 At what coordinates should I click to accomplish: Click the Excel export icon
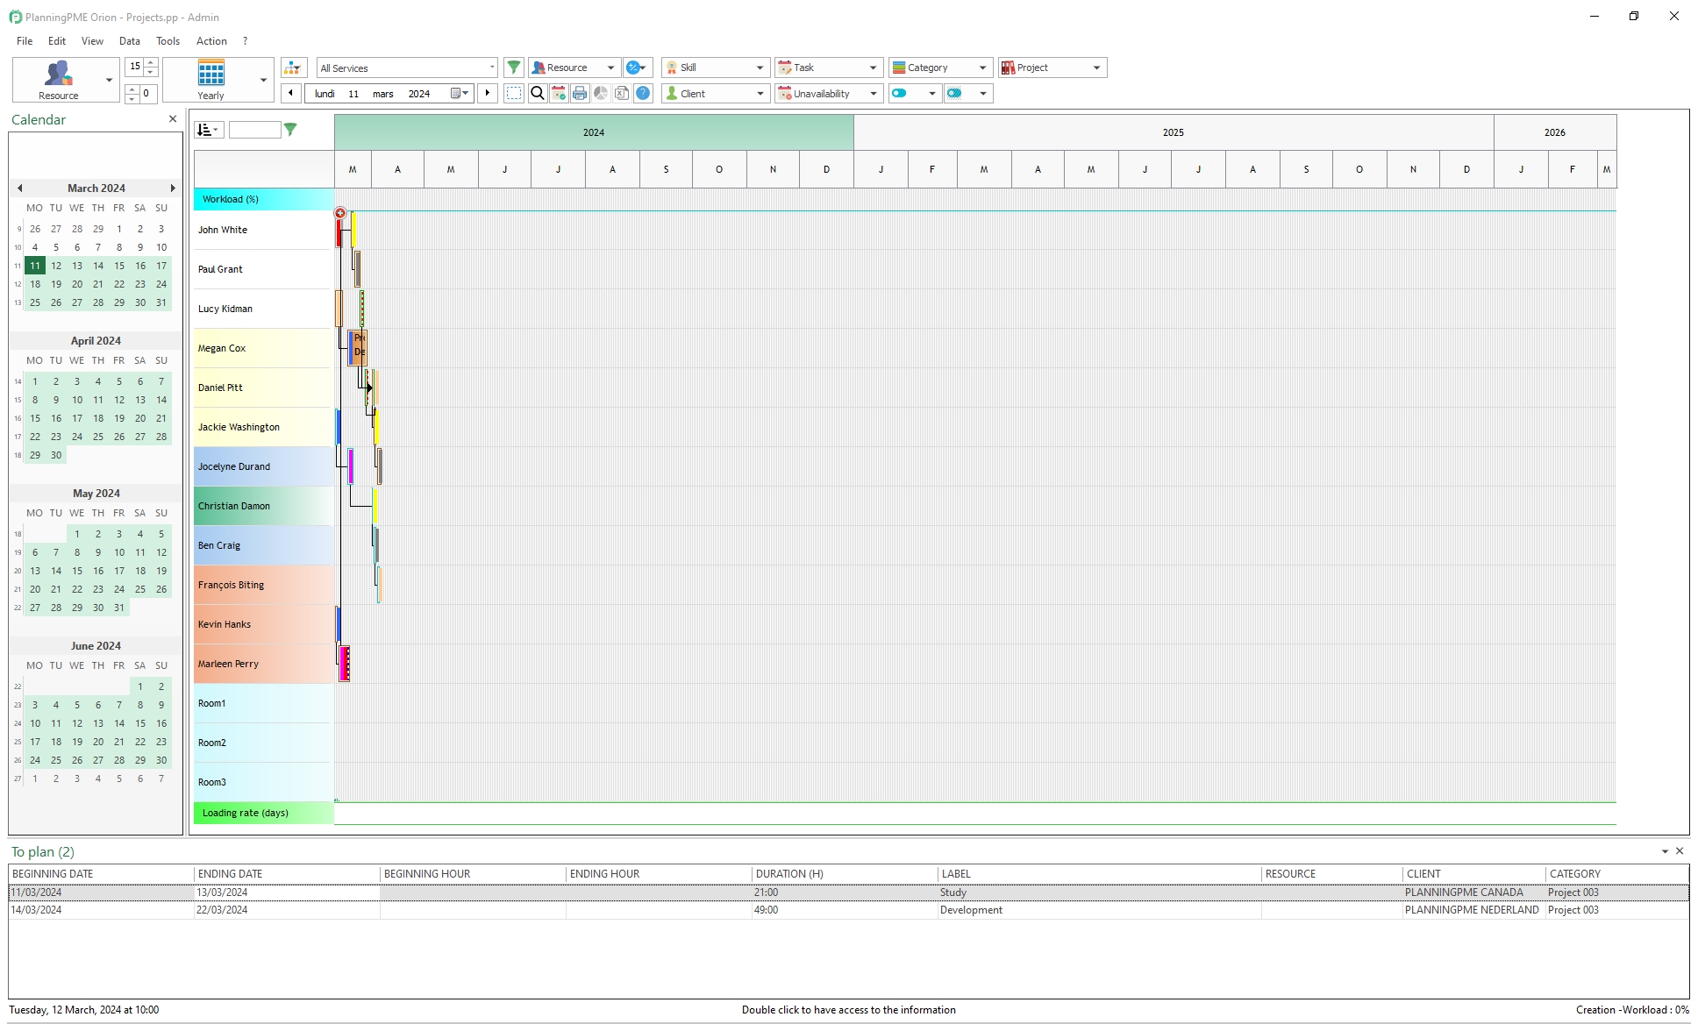(622, 93)
